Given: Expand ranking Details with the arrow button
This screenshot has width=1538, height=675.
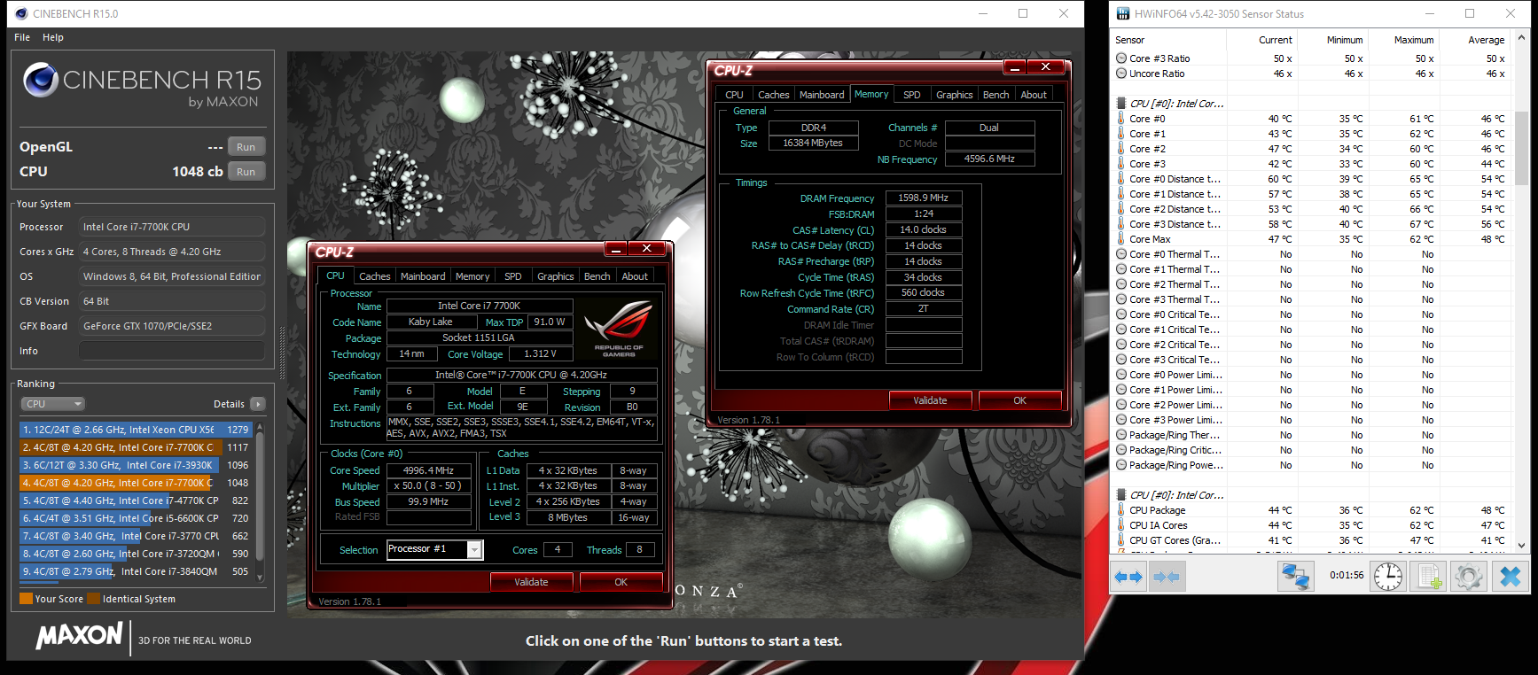Looking at the screenshot, I should tap(258, 404).
